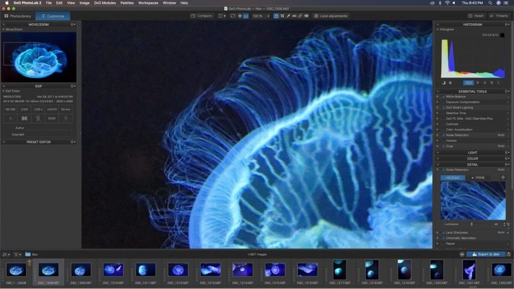Select the Crop tool in the toolbar
Viewport: 514px width, 289px height.
tap(283, 16)
